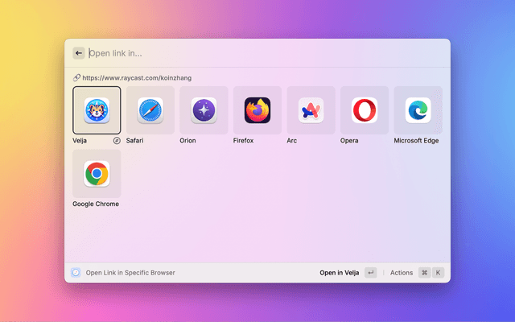Click the link icon beside the URL
The width and height of the screenshot is (515, 322).
click(x=76, y=78)
